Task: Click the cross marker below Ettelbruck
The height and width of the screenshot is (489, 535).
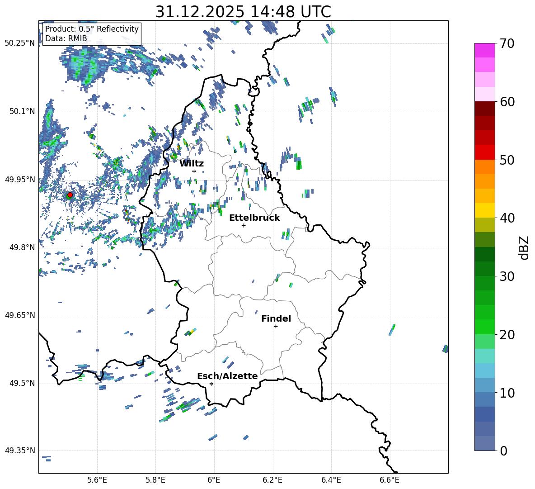Action: [x=244, y=225]
